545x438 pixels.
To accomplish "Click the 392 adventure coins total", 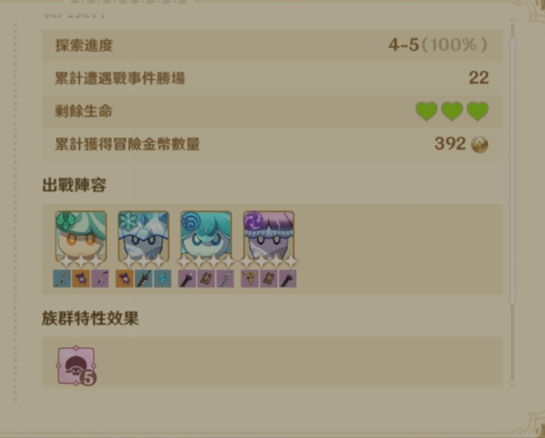I will click(450, 144).
